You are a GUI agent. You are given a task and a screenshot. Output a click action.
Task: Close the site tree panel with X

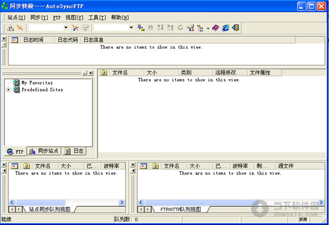point(91,73)
